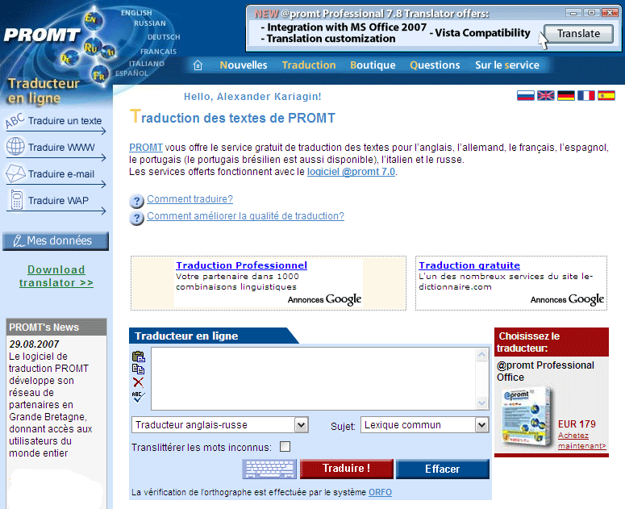Image resolution: width=625 pixels, height=509 pixels.
Task: Click the Translate button in the banner
Action: click(x=578, y=34)
